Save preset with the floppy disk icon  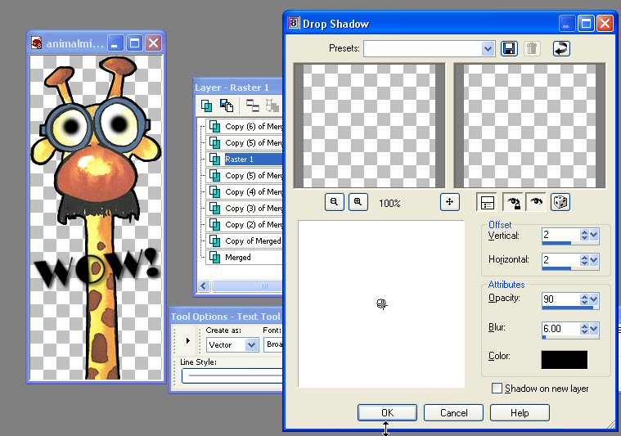(x=509, y=49)
